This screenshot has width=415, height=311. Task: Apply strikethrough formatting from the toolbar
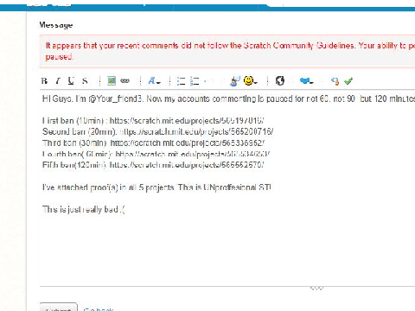pos(85,81)
